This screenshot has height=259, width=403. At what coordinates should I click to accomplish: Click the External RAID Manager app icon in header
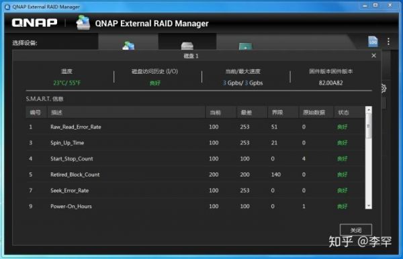tap(83, 23)
